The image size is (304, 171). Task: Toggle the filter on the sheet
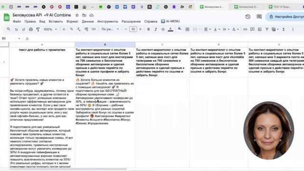[267, 29]
